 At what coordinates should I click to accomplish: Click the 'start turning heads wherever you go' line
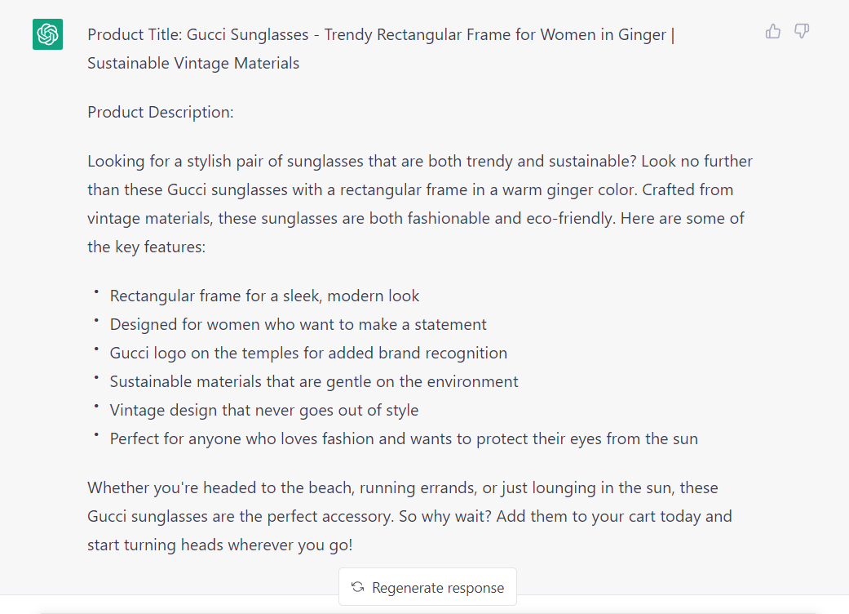220,545
